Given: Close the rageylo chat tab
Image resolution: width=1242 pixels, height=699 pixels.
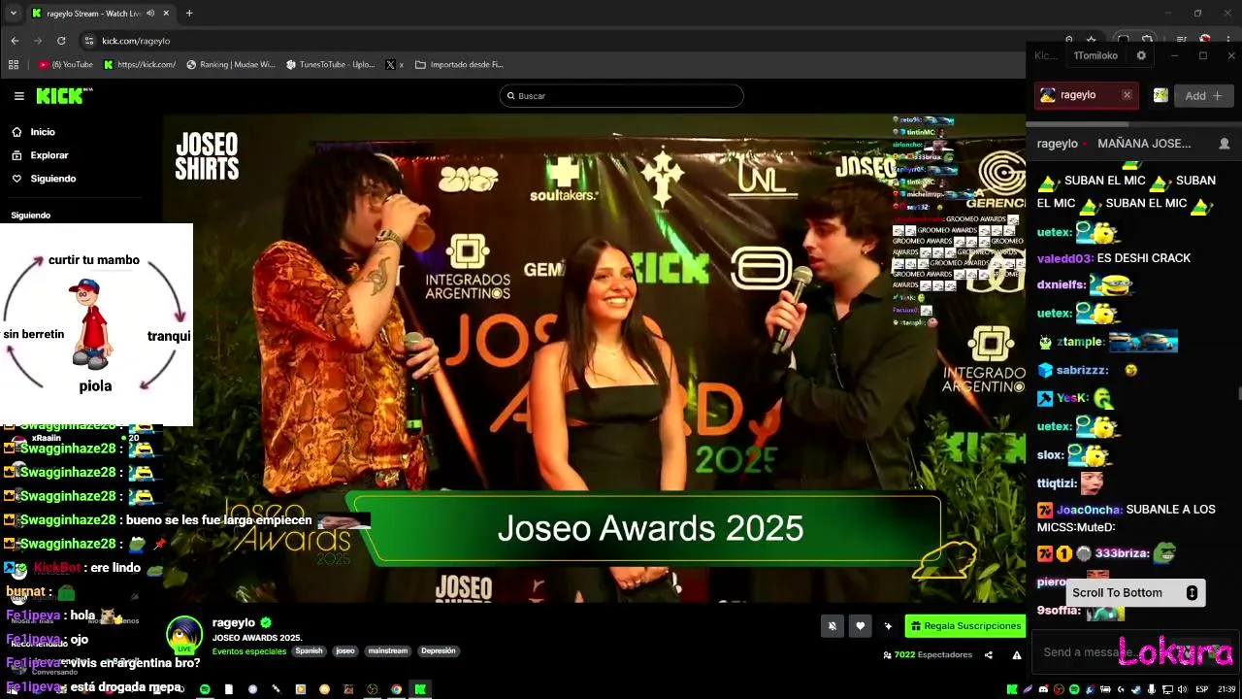Looking at the screenshot, I should [x=1127, y=95].
